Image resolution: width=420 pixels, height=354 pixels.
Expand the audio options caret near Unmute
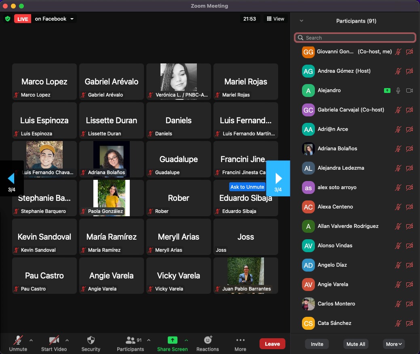point(31,340)
